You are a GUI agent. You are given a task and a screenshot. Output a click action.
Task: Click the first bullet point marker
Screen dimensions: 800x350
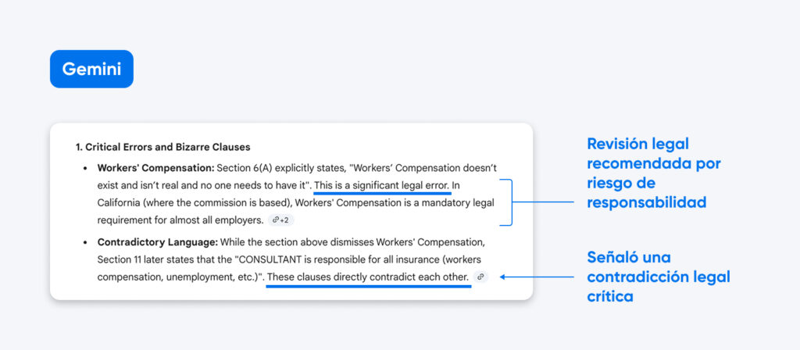click(x=85, y=168)
